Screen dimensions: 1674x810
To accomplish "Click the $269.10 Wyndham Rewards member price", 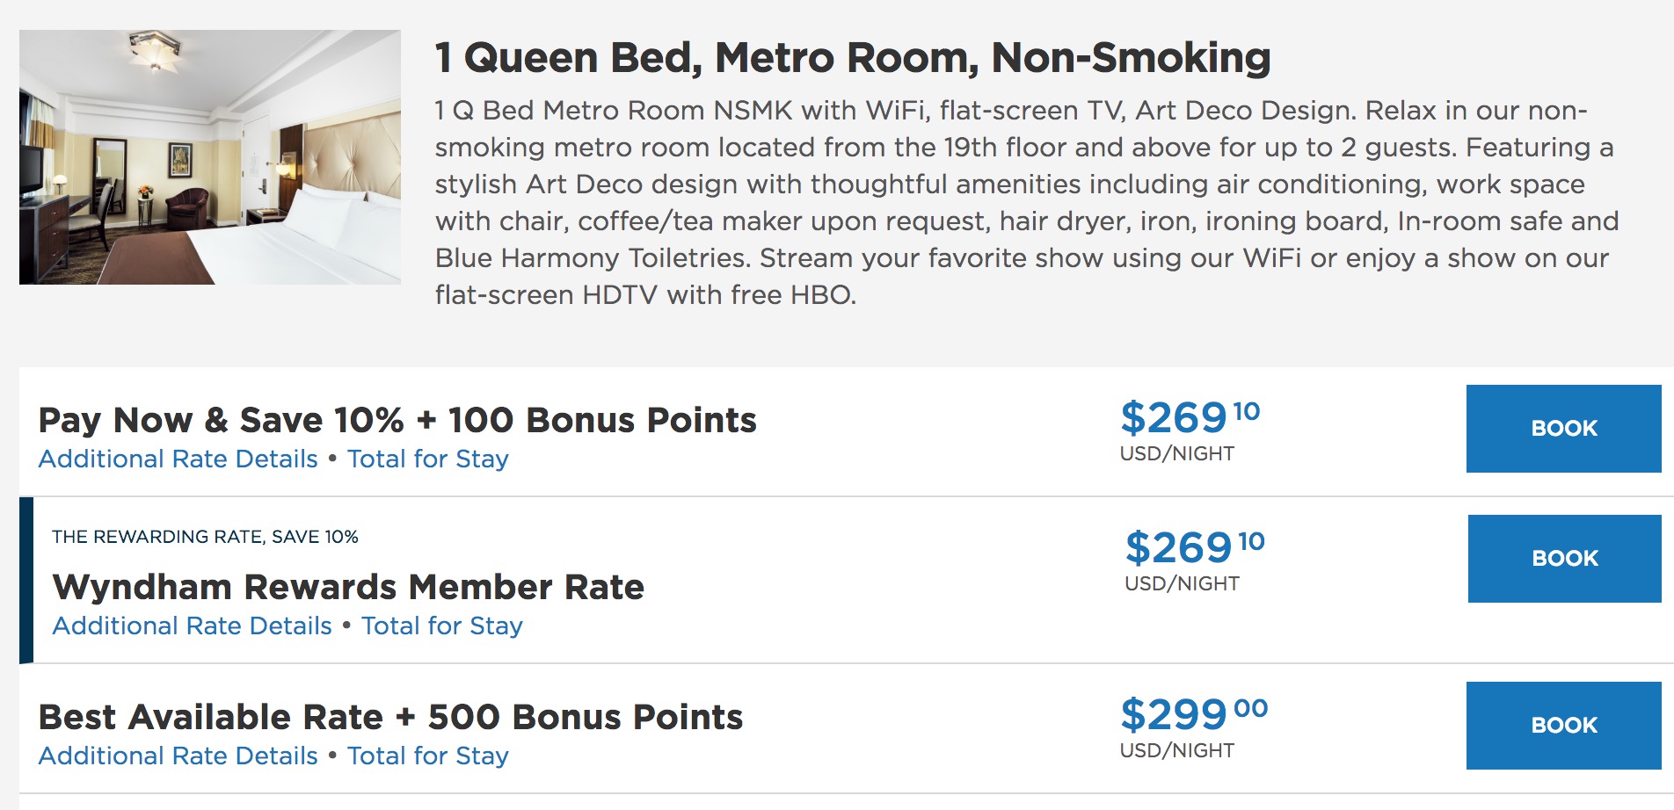I will point(1194,548).
